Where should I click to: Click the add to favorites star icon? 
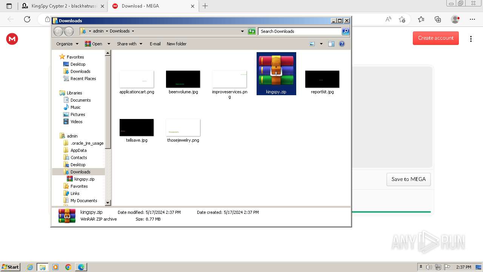402,19
